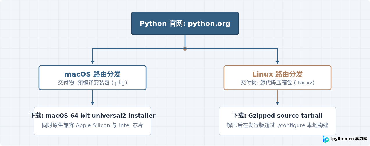Click the Apple Silicon 与 Intel 芯片 line
Viewport: 370px width, 146px height.
point(92,125)
